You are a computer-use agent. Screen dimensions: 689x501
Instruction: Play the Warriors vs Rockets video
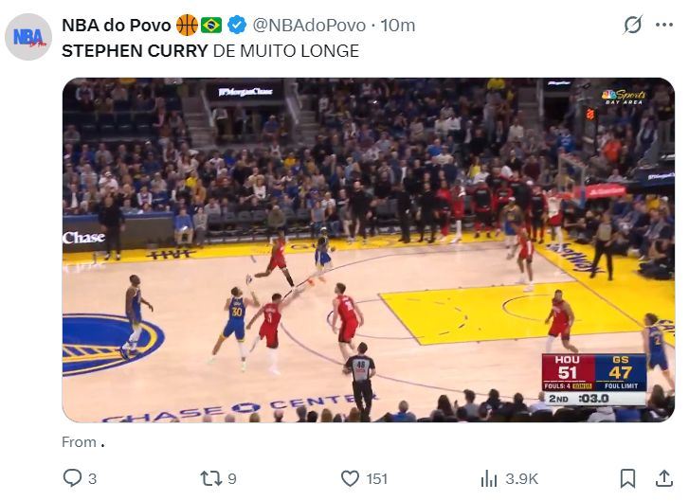point(368,250)
